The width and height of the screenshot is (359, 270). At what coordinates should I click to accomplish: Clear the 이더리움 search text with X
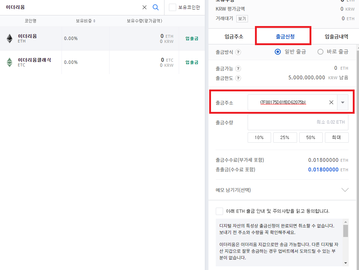click(144, 7)
